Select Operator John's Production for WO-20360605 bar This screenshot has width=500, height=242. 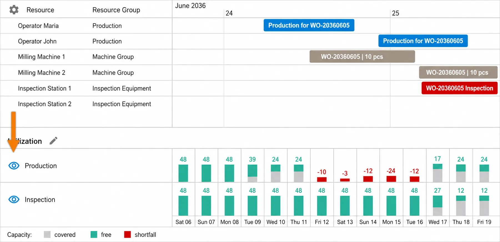pos(423,41)
